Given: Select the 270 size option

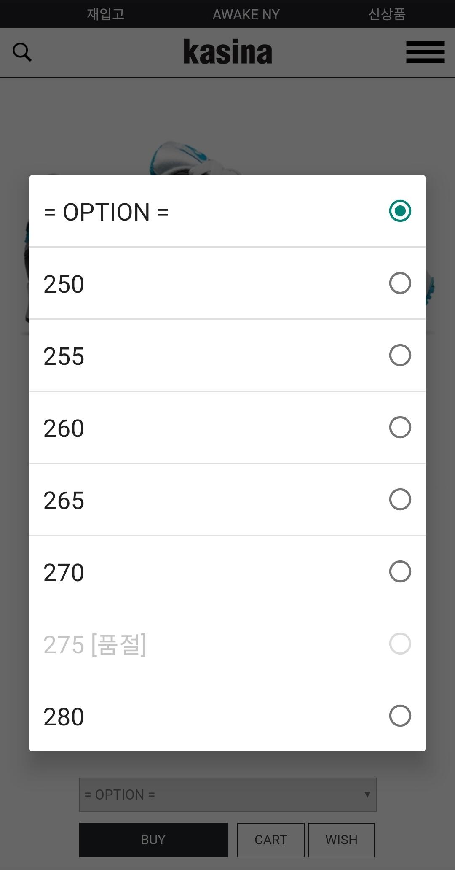Looking at the screenshot, I should coord(227,572).
